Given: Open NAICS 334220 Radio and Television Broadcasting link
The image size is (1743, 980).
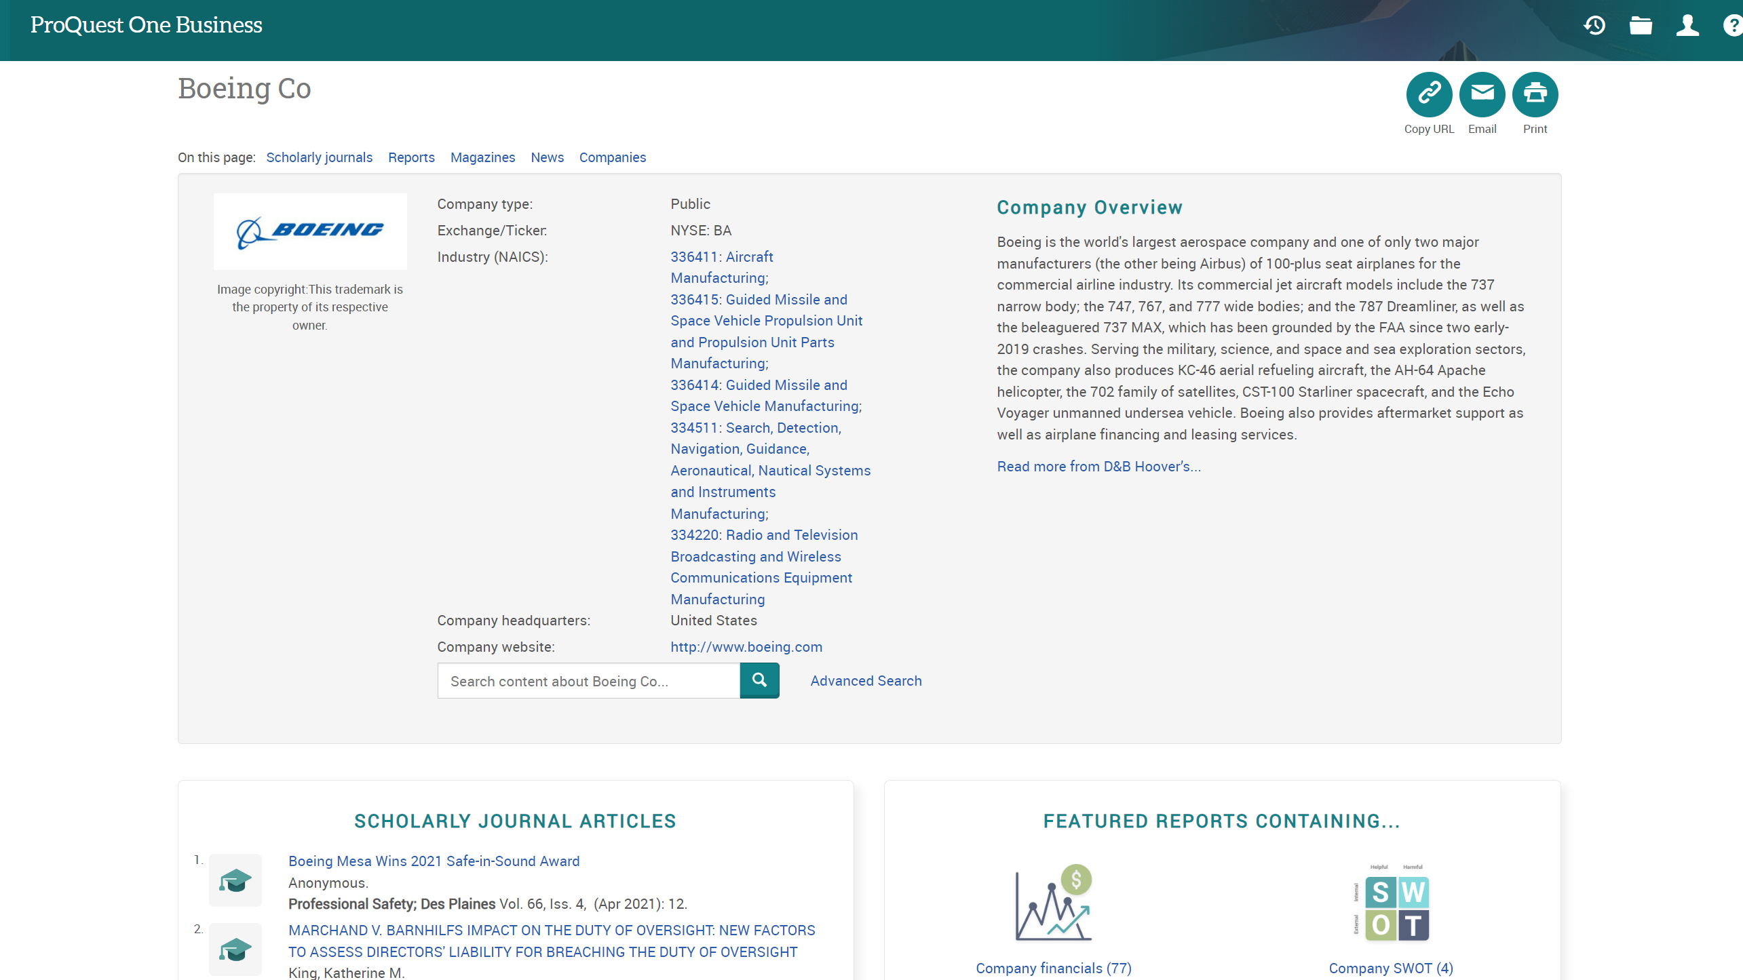Looking at the screenshot, I should 764,567.
